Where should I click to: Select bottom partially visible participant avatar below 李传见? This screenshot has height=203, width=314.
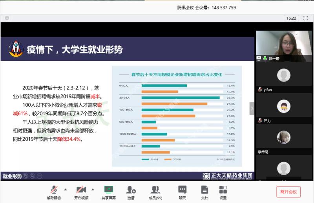[284, 169]
